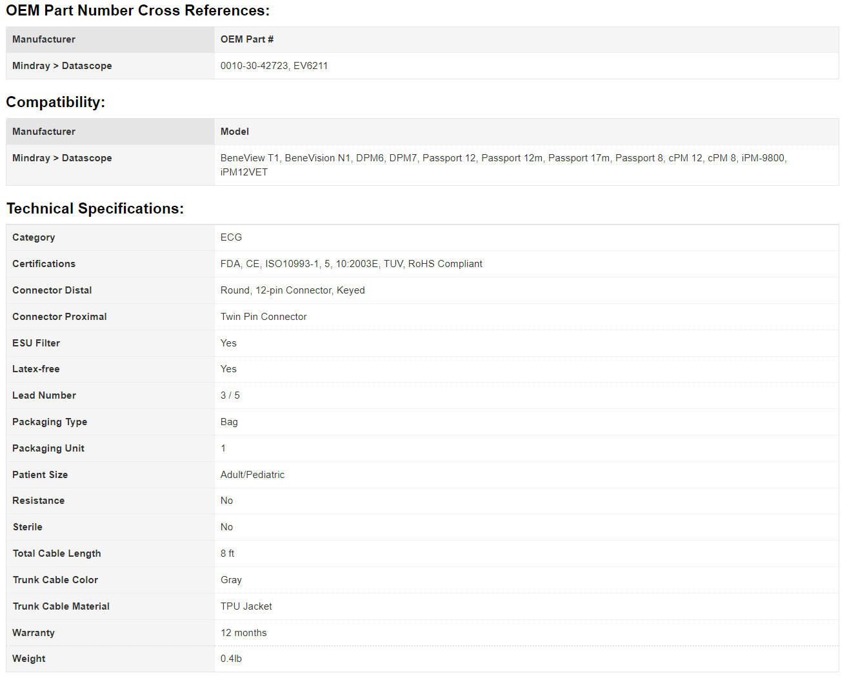Select the BeneView T1 compatible models list
Image resolution: width=847 pixels, height=678 pixels.
point(503,165)
